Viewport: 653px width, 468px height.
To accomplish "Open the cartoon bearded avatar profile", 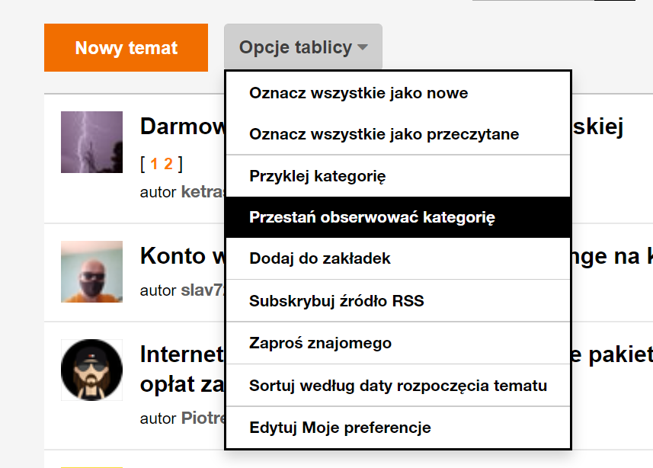I will (x=91, y=370).
